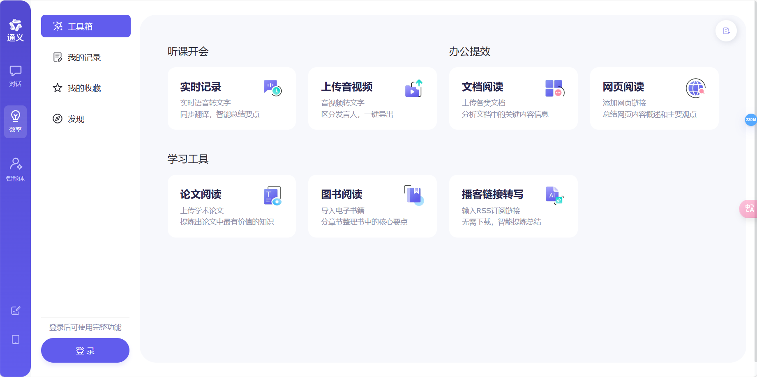Click the AI icon on the 播客链接转写 card
This screenshot has height=377, width=757.
553,195
